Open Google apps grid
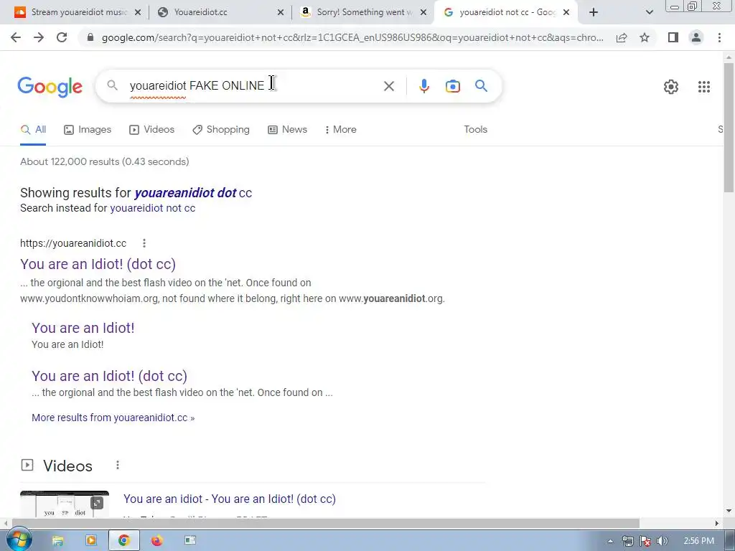 [703, 87]
